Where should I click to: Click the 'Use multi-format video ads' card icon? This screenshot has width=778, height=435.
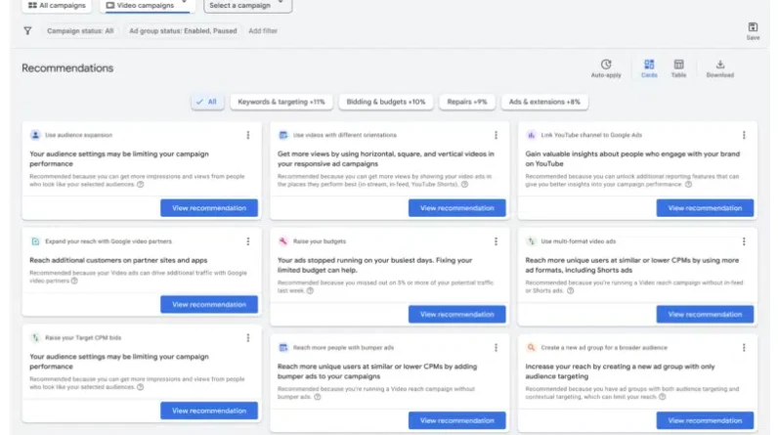tap(531, 241)
